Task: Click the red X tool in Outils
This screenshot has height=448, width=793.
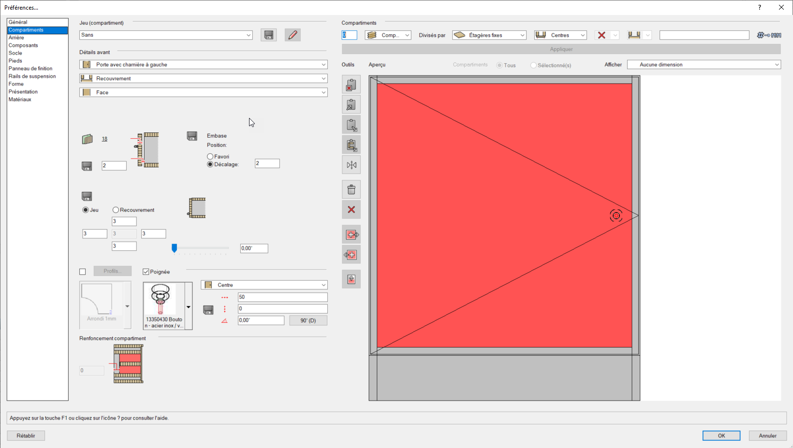Action: click(x=352, y=210)
